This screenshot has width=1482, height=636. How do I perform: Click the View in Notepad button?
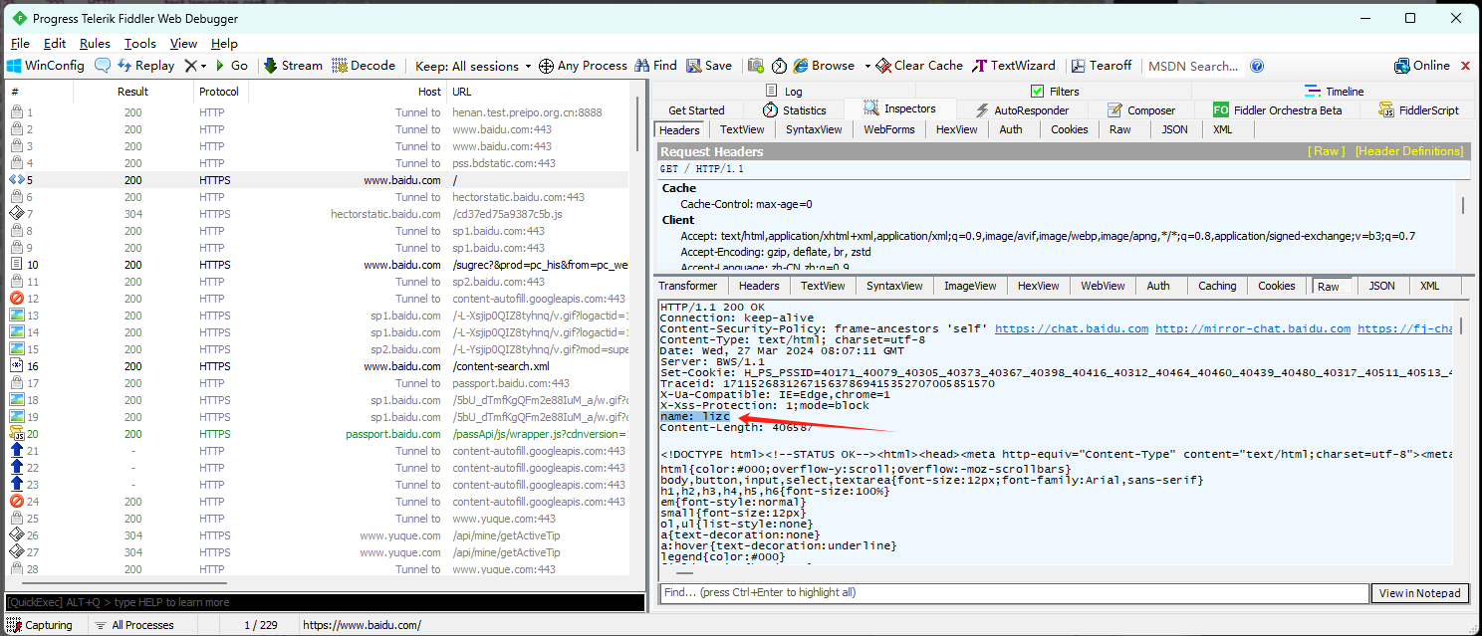[x=1420, y=593]
